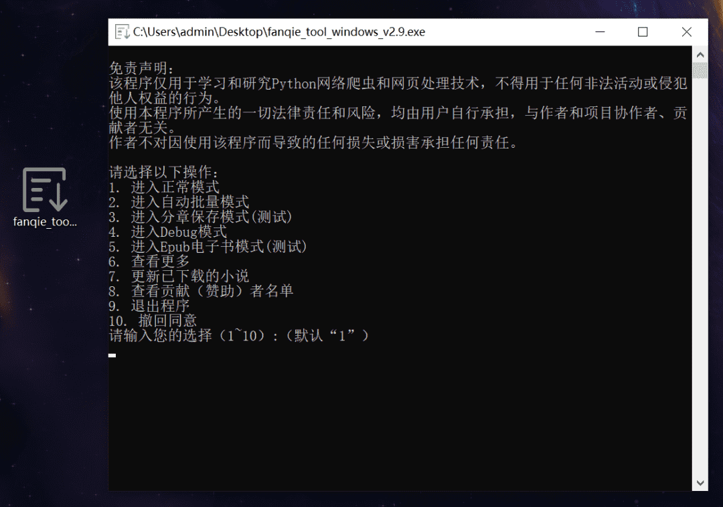Viewport: 723px width, 507px height.
Task: Click the '1. 进入正常模式' option line
Action: (164, 187)
